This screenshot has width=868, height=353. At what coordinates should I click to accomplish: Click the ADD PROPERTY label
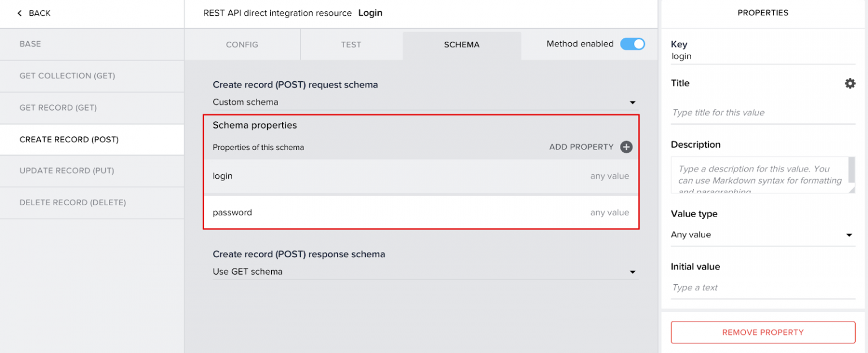point(581,147)
